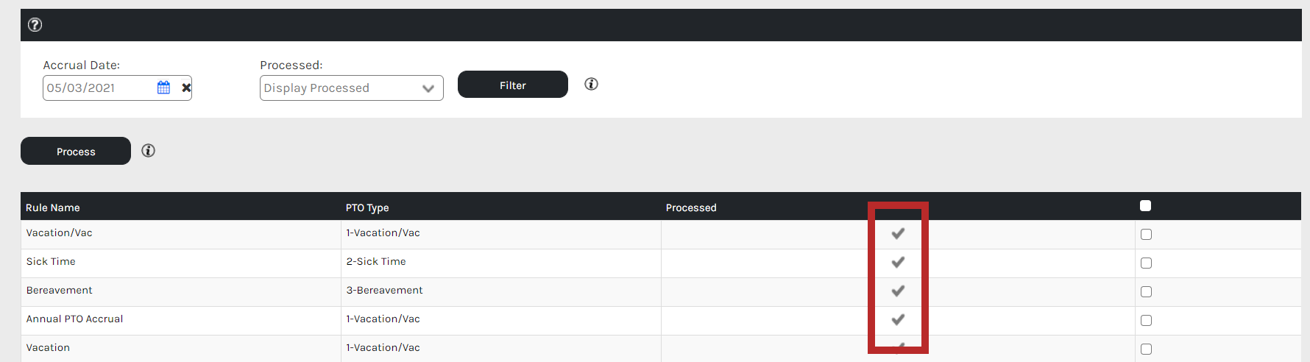The image size is (1310, 362).
Task: Open the help question mark icon
Action: tap(35, 25)
